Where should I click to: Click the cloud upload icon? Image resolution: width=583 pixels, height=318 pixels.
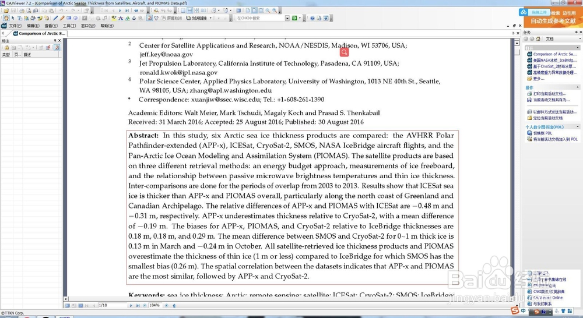(x=524, y=12)
